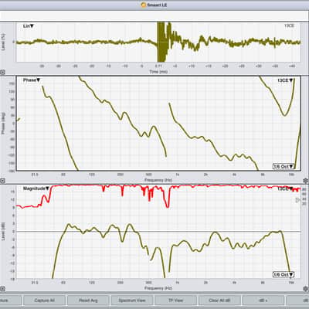This screenshot has width=309, height=309.
Task: Open the Phase plot type dropdown
Action: click(32, 80)
